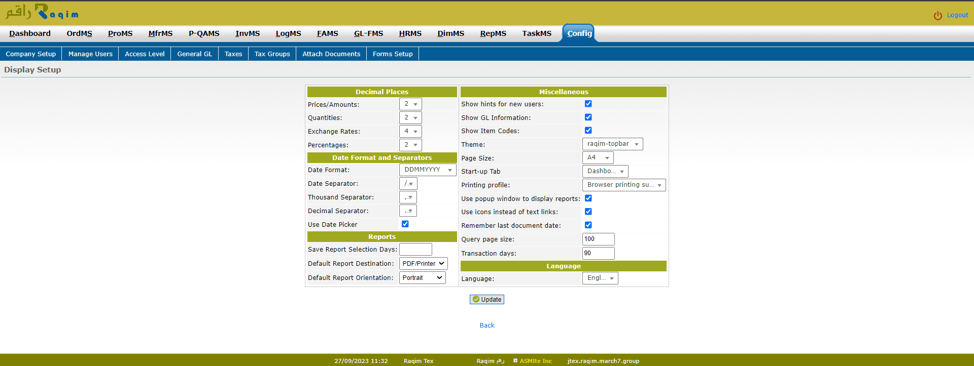Open the Theme dropdown showing raqim-topbar
The height and width of the screenshot is (366, 974).
(x=613, y=144)
